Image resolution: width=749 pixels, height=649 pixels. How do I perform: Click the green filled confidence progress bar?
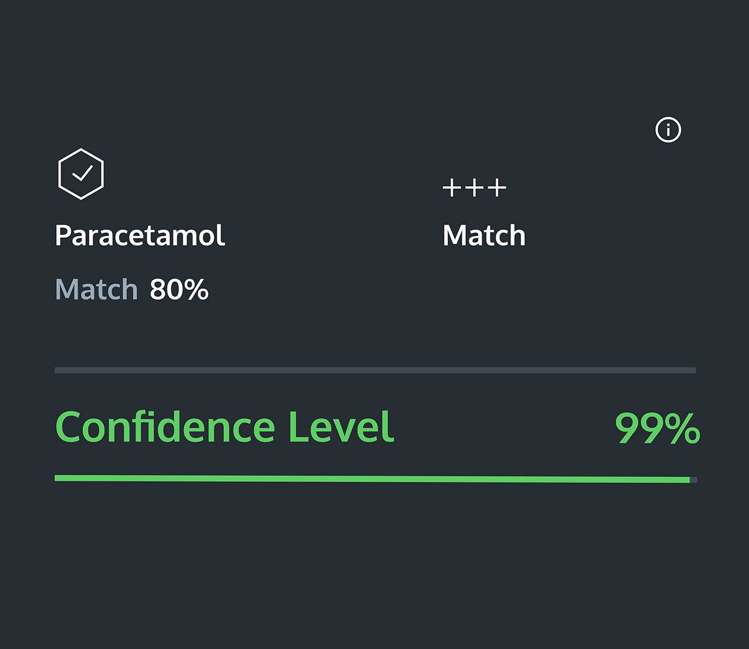[x=372, y=479]
